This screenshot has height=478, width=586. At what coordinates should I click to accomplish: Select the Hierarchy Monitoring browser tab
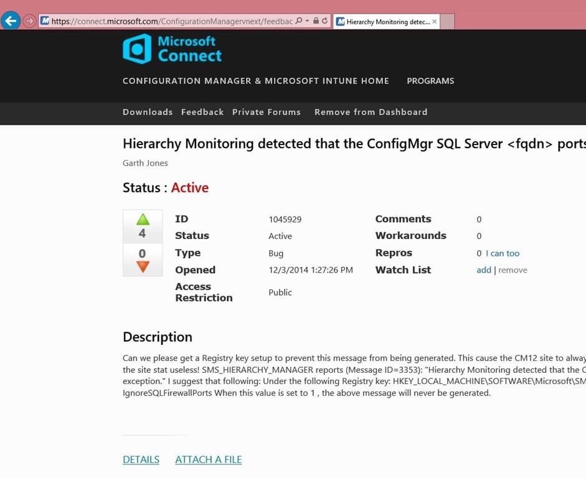coord(387,22)
